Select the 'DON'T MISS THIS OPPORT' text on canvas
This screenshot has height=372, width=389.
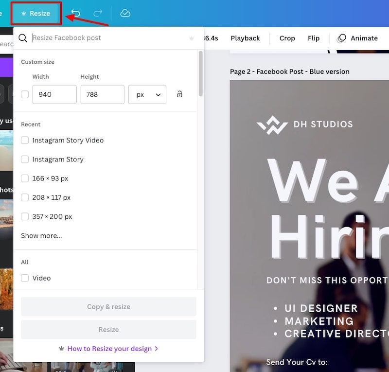point(327,281)
